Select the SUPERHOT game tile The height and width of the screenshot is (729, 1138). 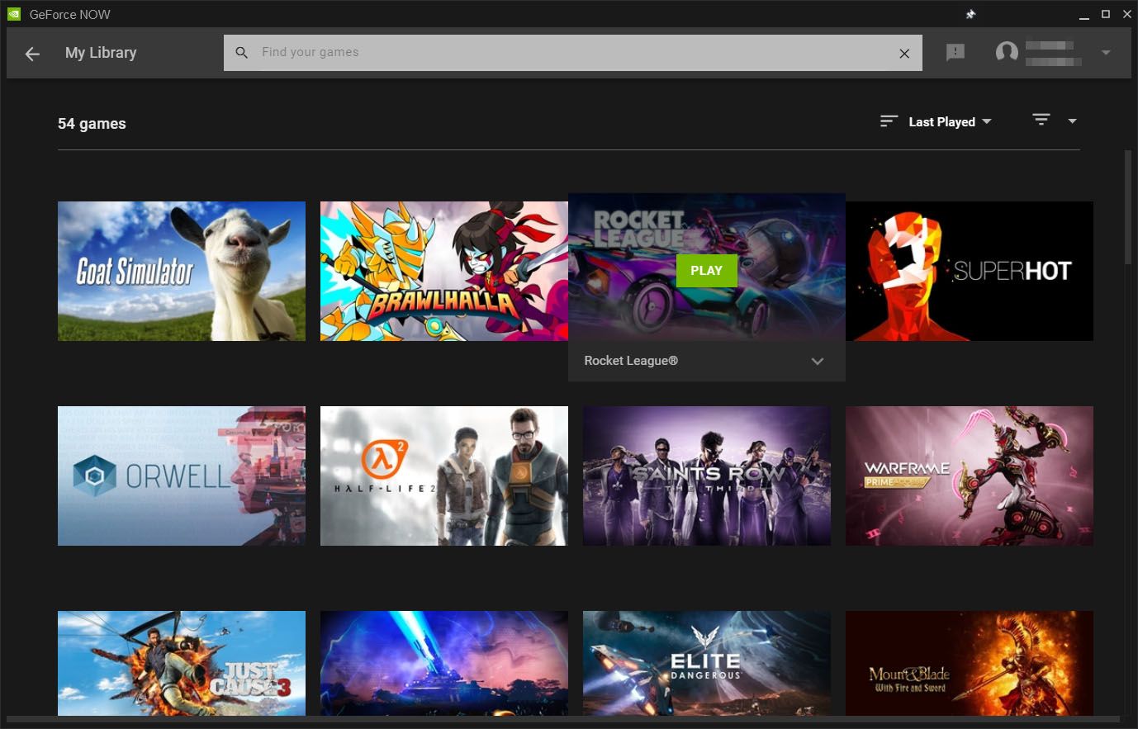pyautogui.click(x=969, y=271)
